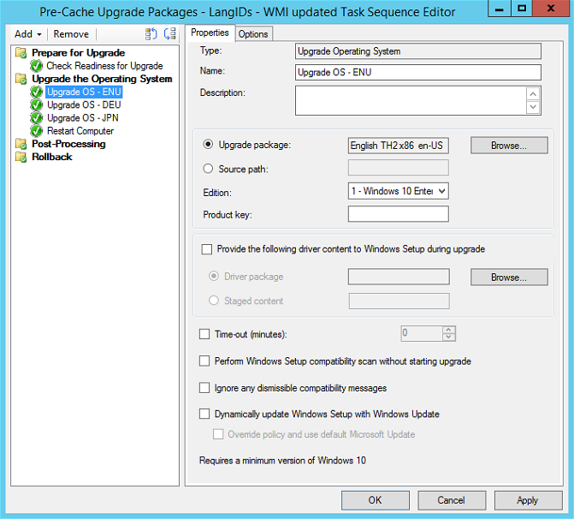Select the Upgrade the Operating System group
This screenshot has width=574, height=519.
point(102,79)
